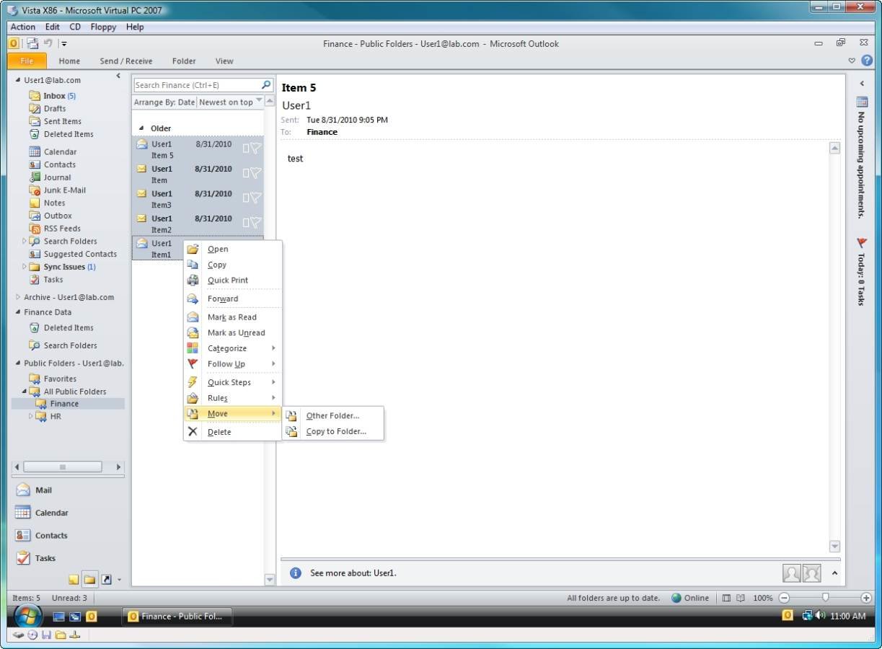This screenshot has width=882, height=649.
Task: Select Other Folder... in Move submenu
Action: [332, 415]
